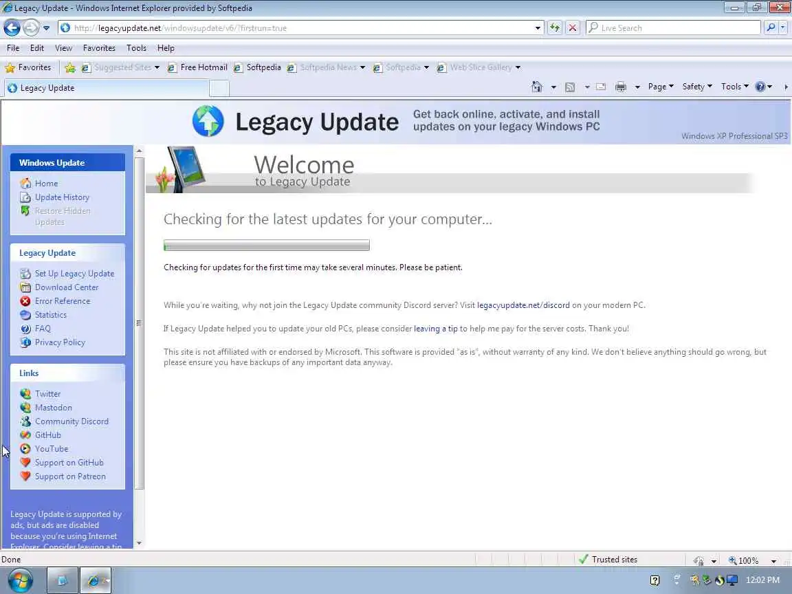Click the browser Forward arrow button
792x594 pixels.
click(31, 27)
